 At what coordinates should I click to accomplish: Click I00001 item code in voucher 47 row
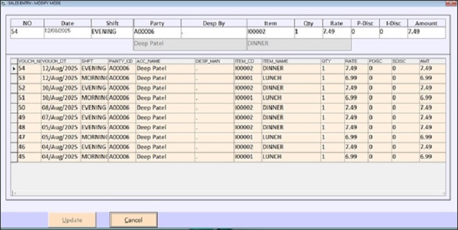point(248,137)
